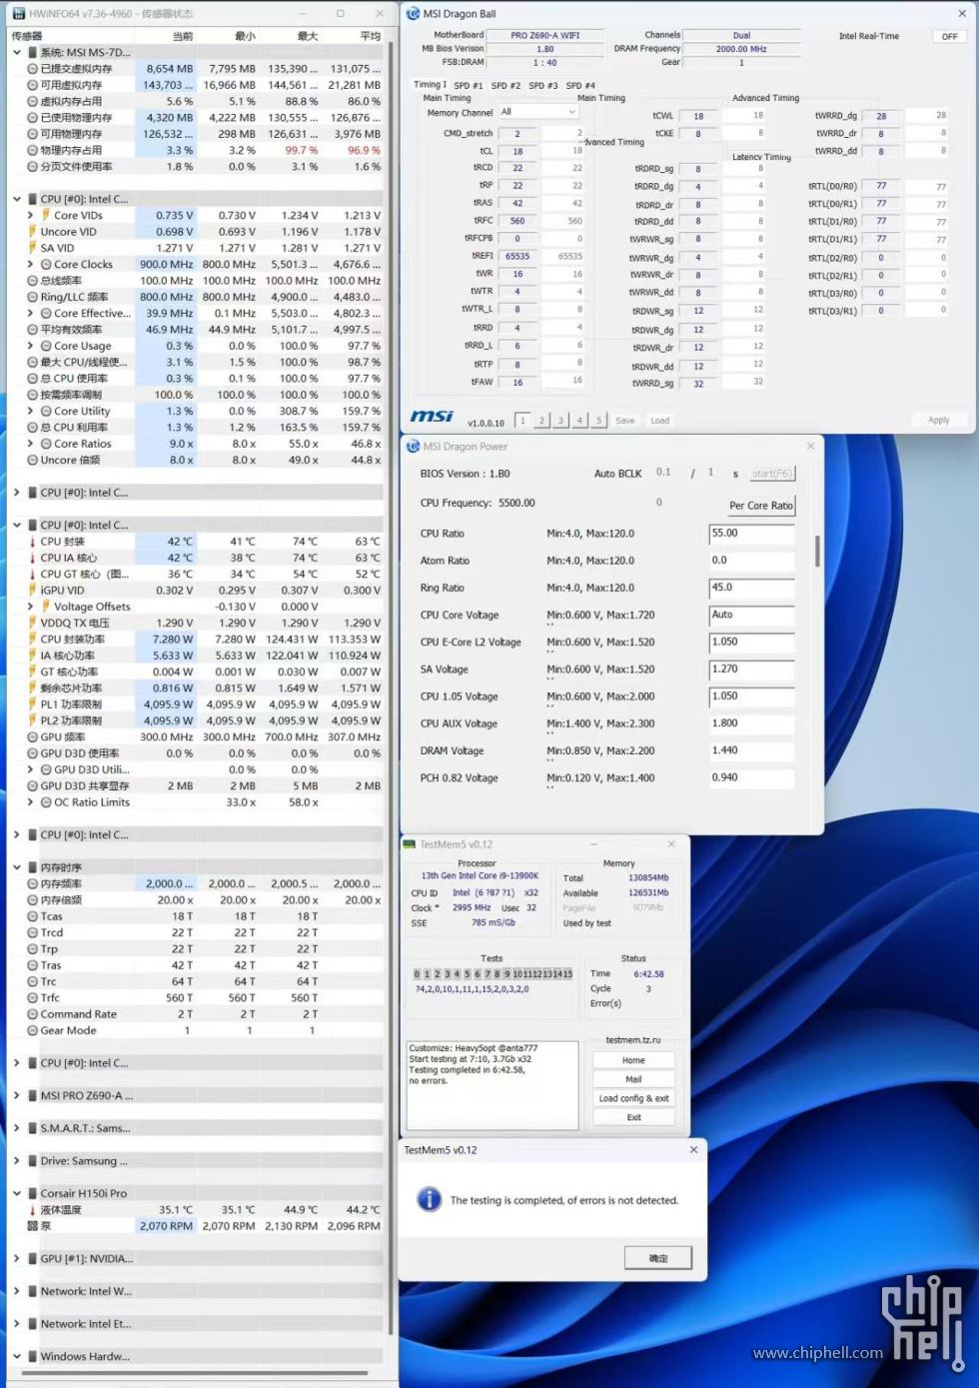Toggle the Intel Real-Time OFF switch
Screen dimensions: 979x1388
(x=949, y=36)
